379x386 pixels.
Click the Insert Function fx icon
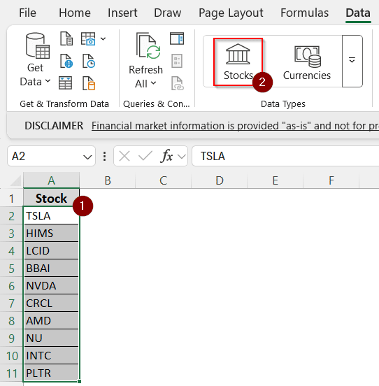click(166, 156)
